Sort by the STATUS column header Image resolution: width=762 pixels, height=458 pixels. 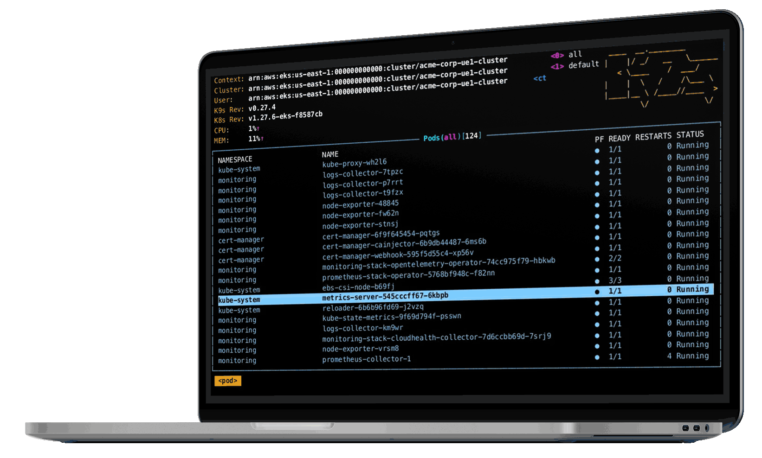click(690, 134)
